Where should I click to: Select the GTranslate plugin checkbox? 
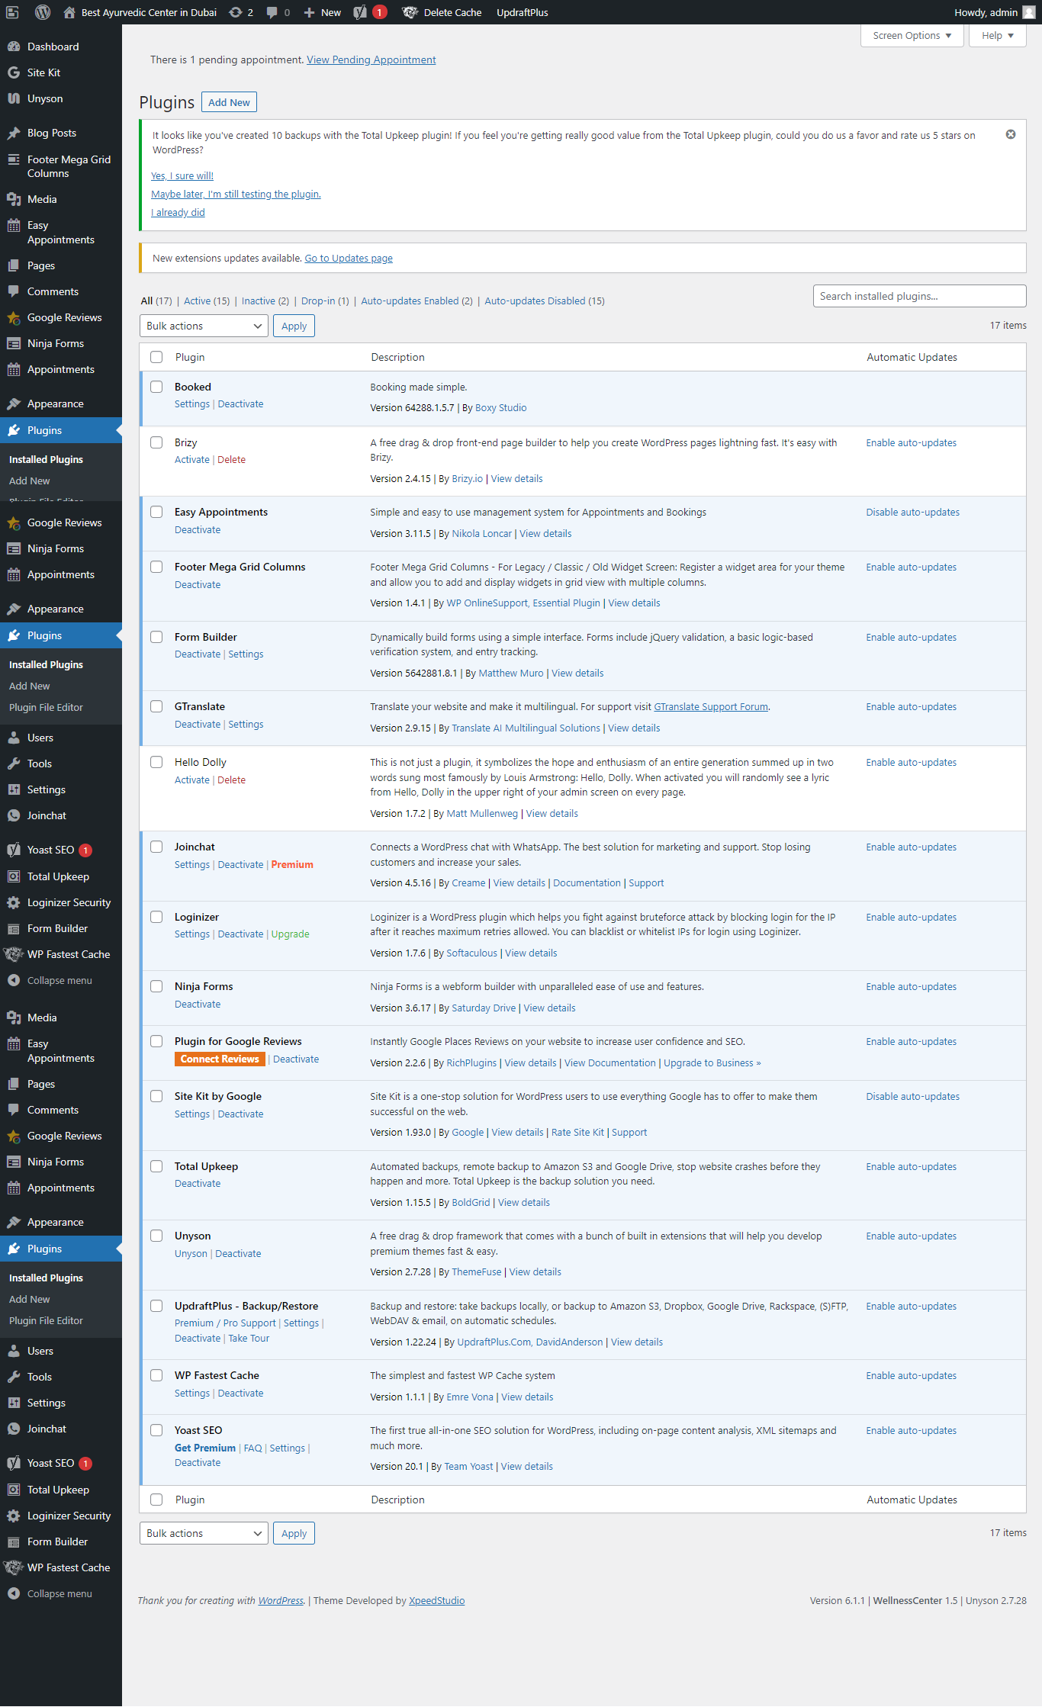pyautogui.click(x=156, y=706)
